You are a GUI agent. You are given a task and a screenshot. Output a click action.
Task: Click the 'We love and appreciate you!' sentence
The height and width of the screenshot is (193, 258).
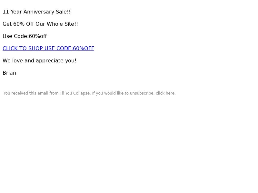39,61
